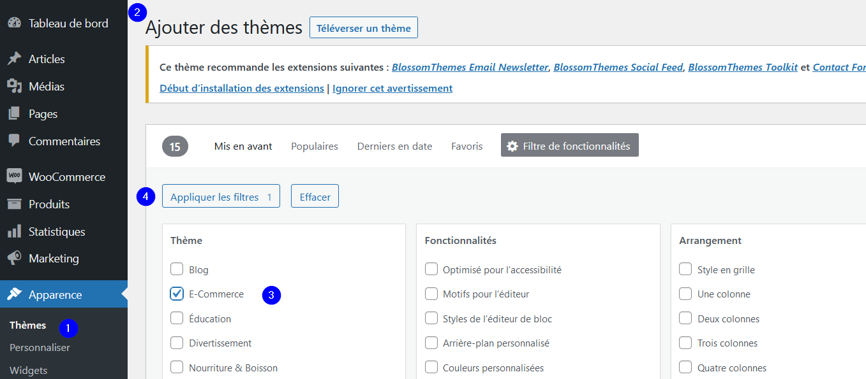Click the Téléverser un thème button

tap(363, 28)
